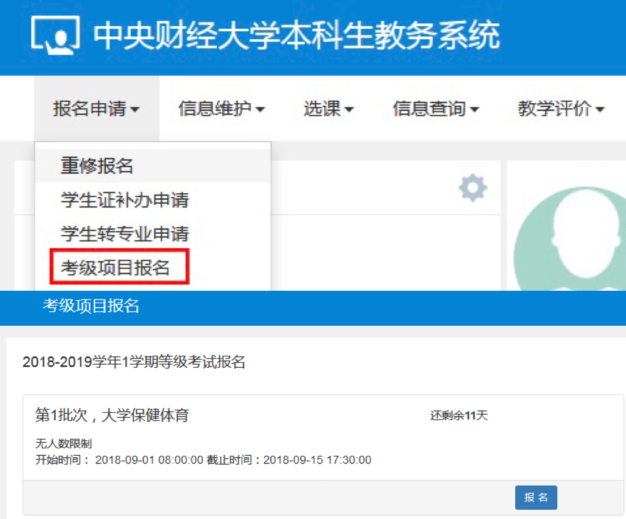Click the 考级项目报名 blue section header
Viewport: 626px width, 519px height.
[x=91, y=306]
